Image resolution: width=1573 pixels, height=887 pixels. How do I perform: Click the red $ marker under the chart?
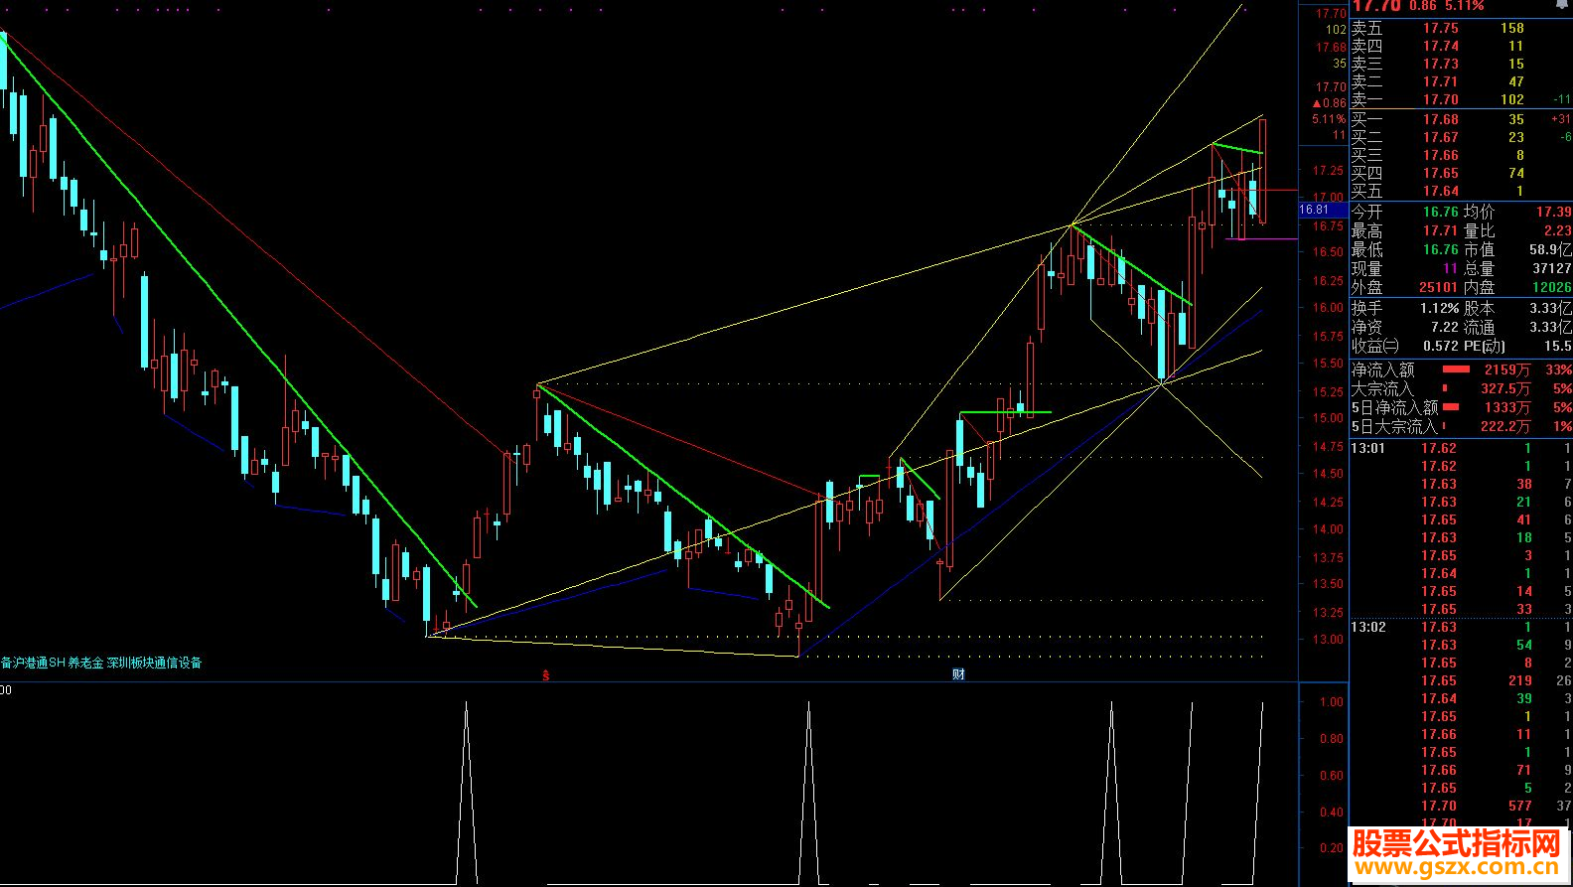coord(545,675)
